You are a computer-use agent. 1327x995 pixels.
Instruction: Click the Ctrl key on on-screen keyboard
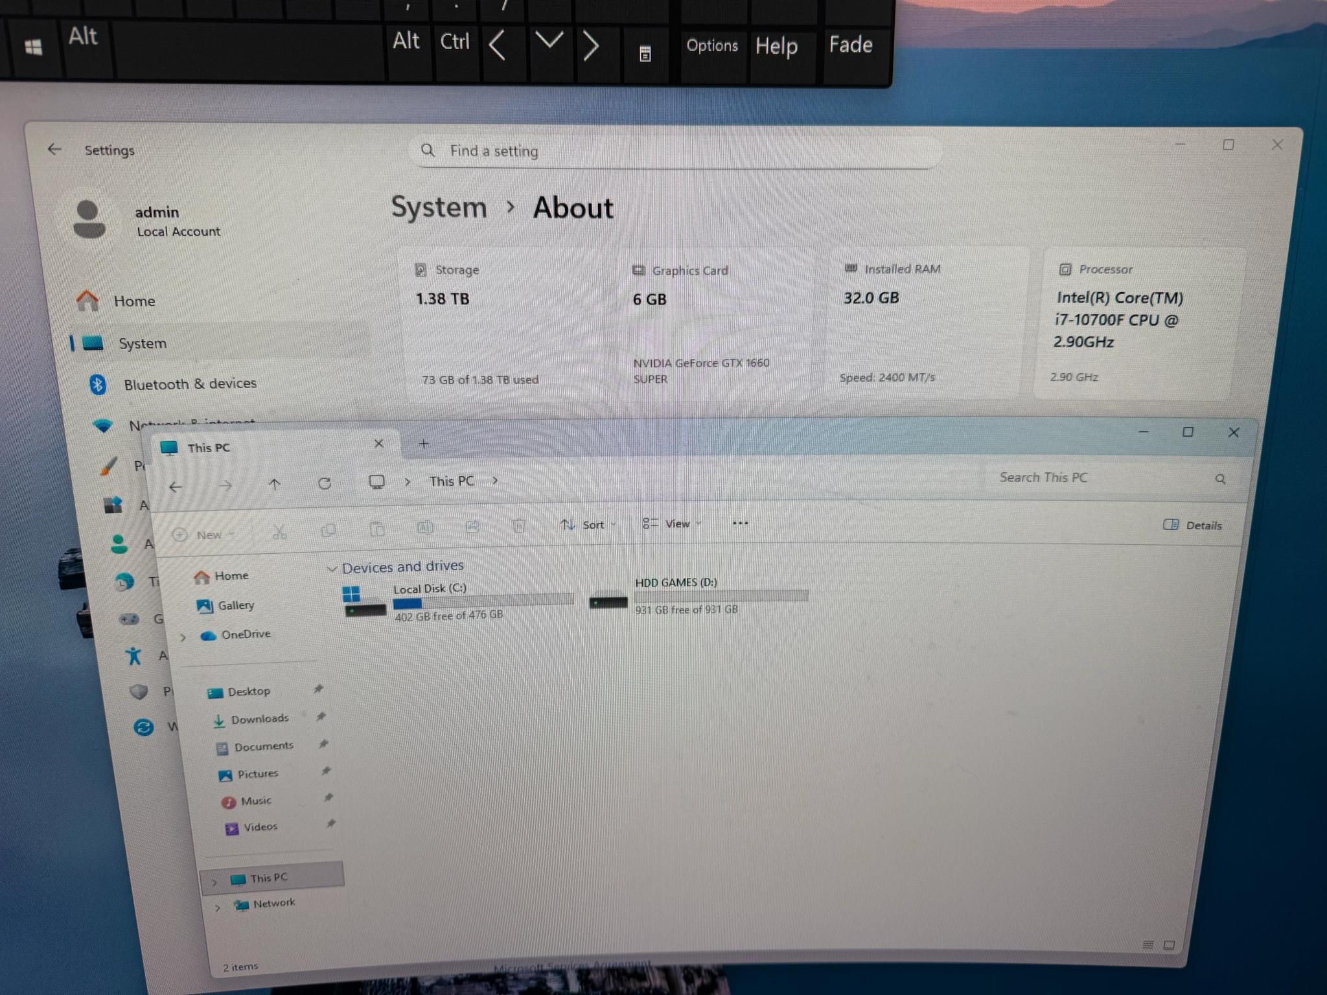[x=455, y=42]
